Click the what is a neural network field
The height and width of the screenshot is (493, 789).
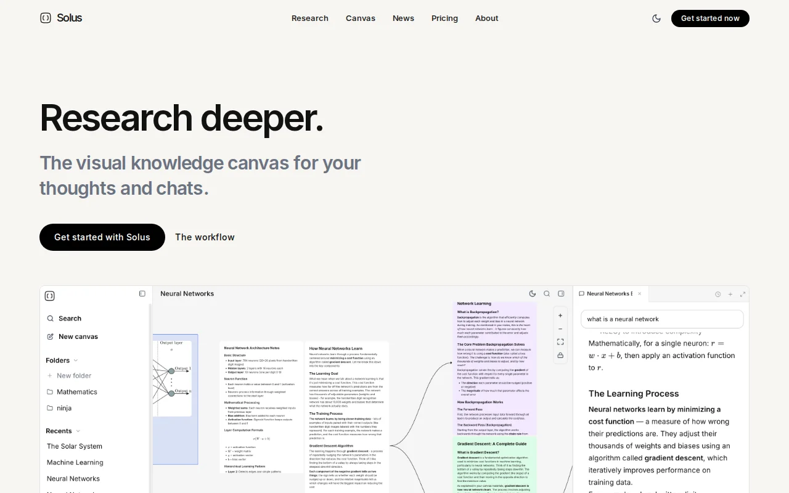pyautogui.click(x=662, y=319)
